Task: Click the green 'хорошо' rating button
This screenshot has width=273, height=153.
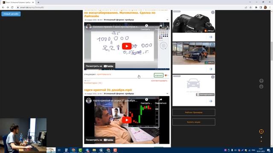Action: click(x=159, y=75)
